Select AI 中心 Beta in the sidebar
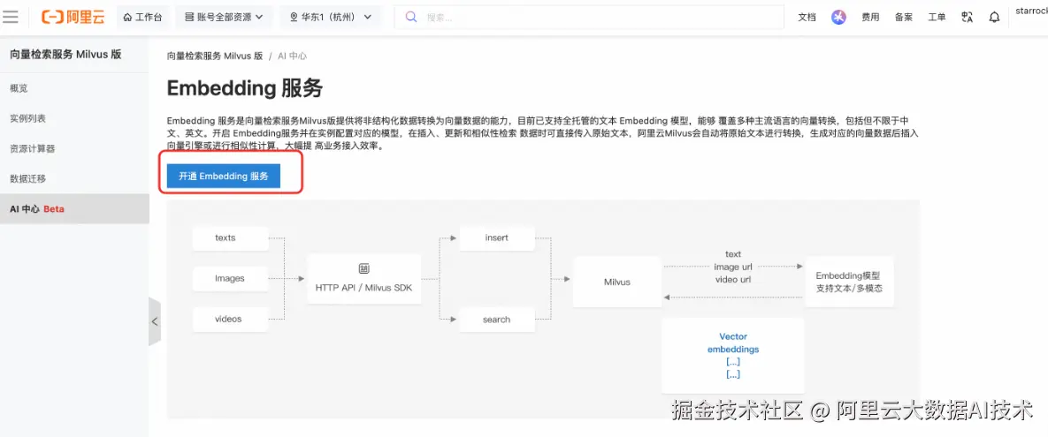1048x437 pixels. 74,209
